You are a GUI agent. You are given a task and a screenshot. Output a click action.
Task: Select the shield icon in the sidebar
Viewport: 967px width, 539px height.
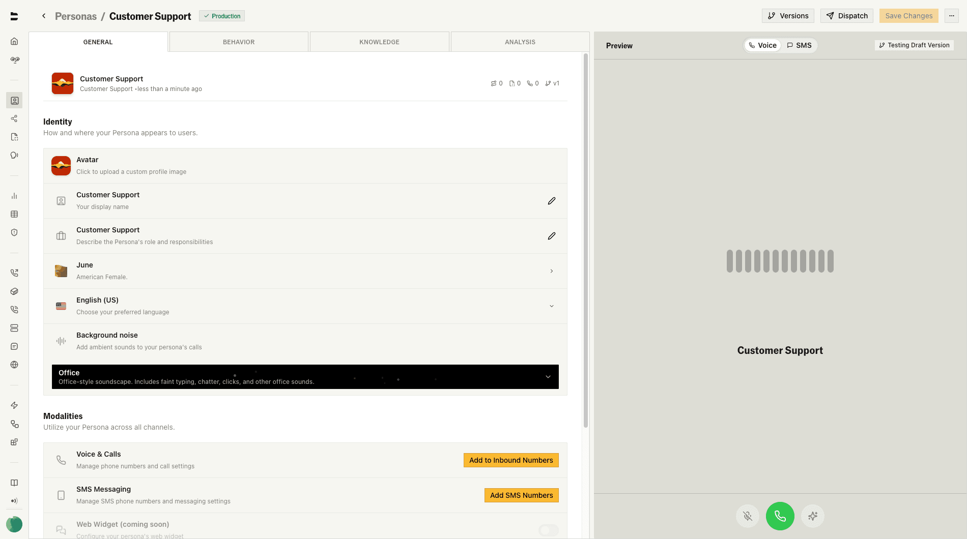point(14,232)
